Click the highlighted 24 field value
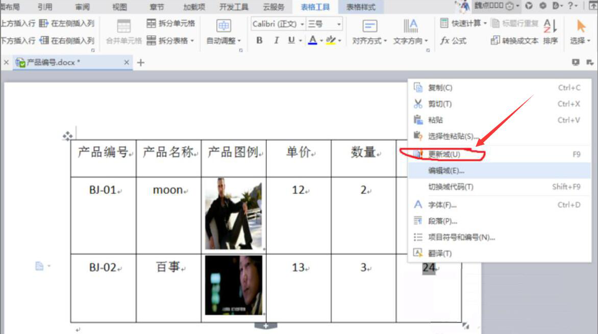598x334 pixels. [429, 268]
